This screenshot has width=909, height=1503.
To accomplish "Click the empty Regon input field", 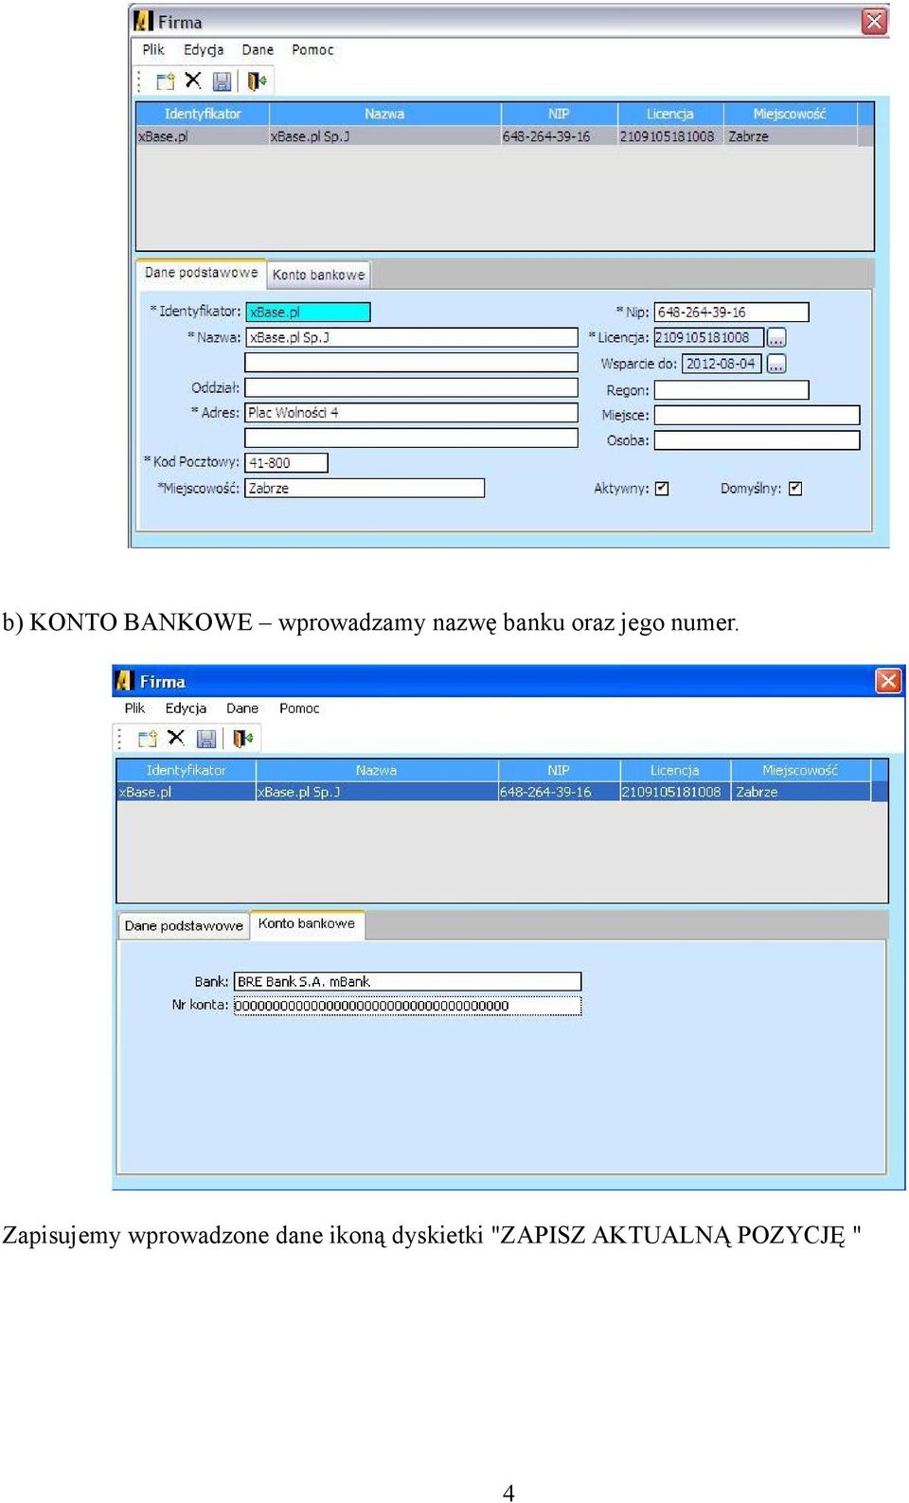I will tap(731, 390).
